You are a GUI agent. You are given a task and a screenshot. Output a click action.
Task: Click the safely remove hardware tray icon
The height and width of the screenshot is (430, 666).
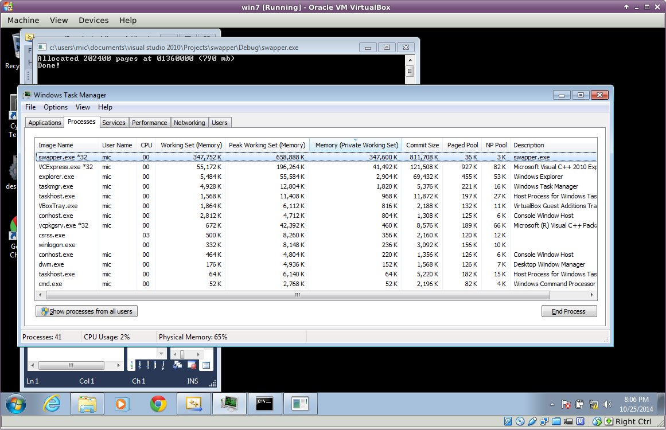click(579, 405)
